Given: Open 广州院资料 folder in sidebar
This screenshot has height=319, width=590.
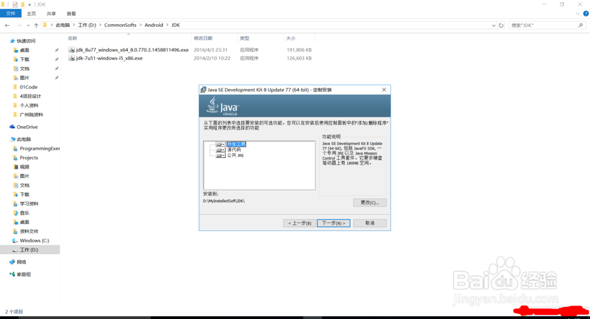Looking at the screenshot, I should tap(31, 115).
